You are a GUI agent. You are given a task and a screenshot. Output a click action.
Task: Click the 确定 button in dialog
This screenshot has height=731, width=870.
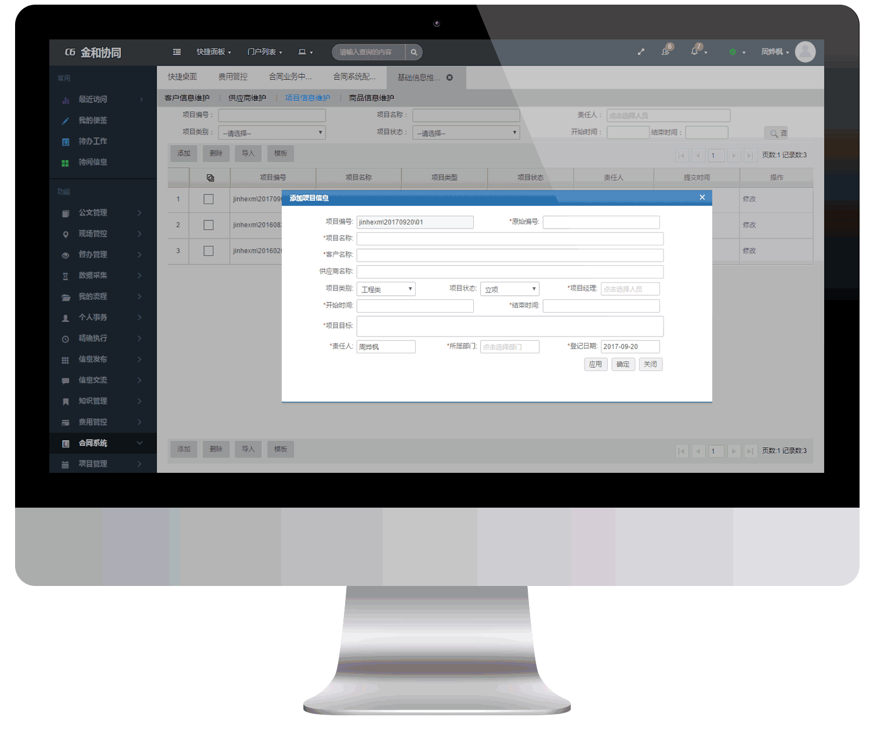623,364
